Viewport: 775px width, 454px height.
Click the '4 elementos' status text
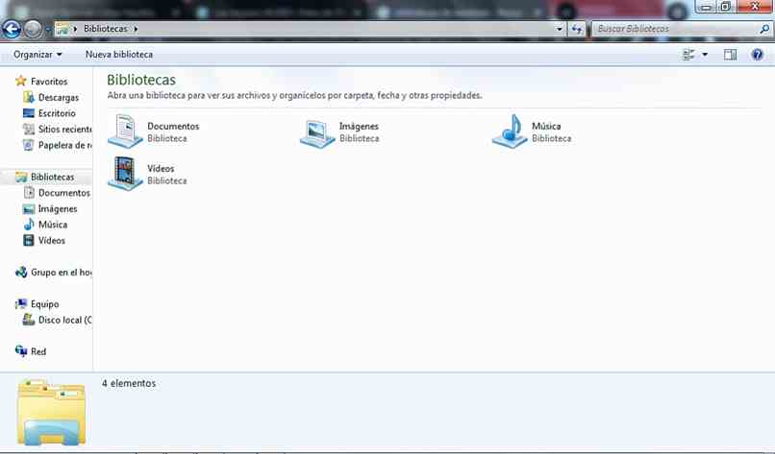click(129, 383)
